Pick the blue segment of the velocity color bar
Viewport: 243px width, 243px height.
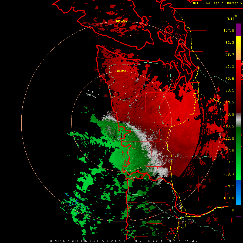coord(238,193)
